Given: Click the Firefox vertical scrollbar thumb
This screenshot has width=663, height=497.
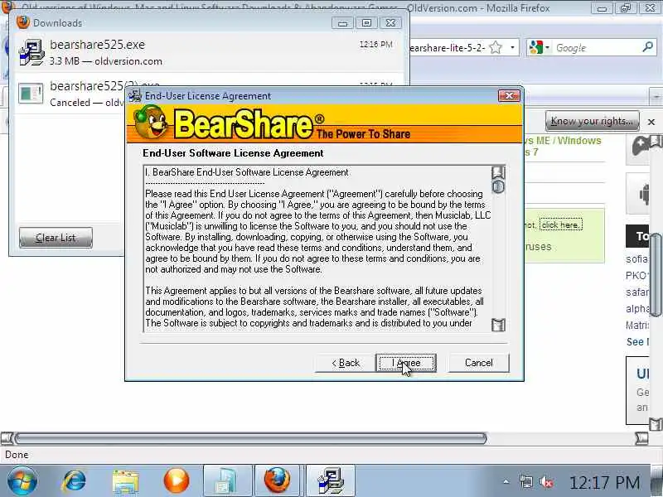Looking at the screenshot, I should point(656,275).
